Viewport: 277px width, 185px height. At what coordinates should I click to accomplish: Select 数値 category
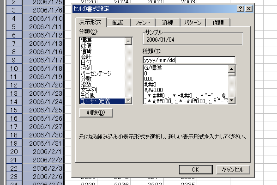click(102, 45)
